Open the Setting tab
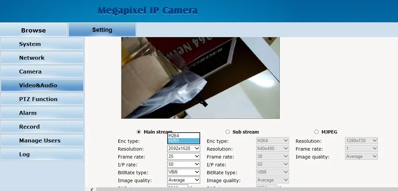The height and width of the screenshot is (191, 398). point(102,30)
